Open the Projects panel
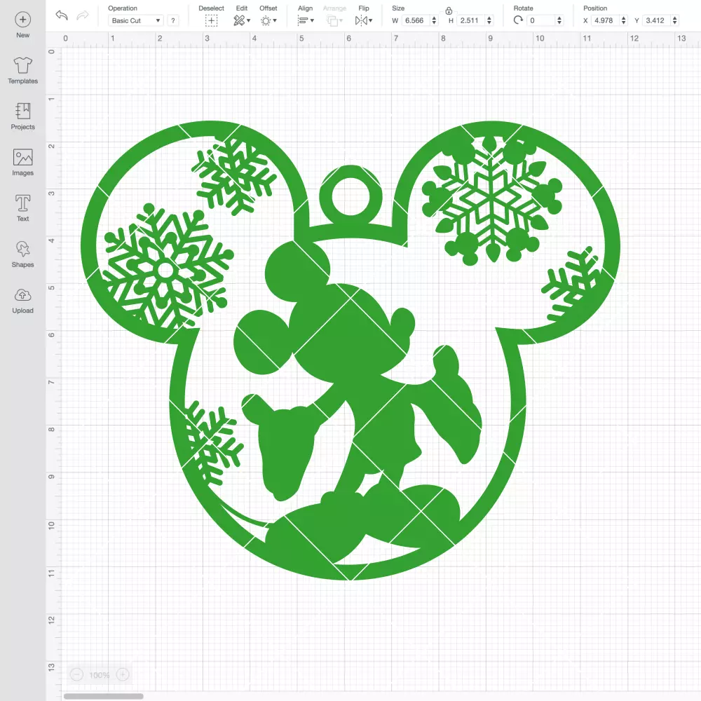Screen dimensions: 701x701 pos(23,116)
